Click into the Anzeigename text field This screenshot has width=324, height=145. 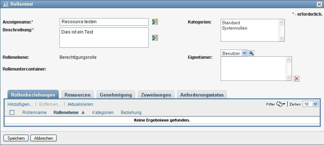point(104,22)
